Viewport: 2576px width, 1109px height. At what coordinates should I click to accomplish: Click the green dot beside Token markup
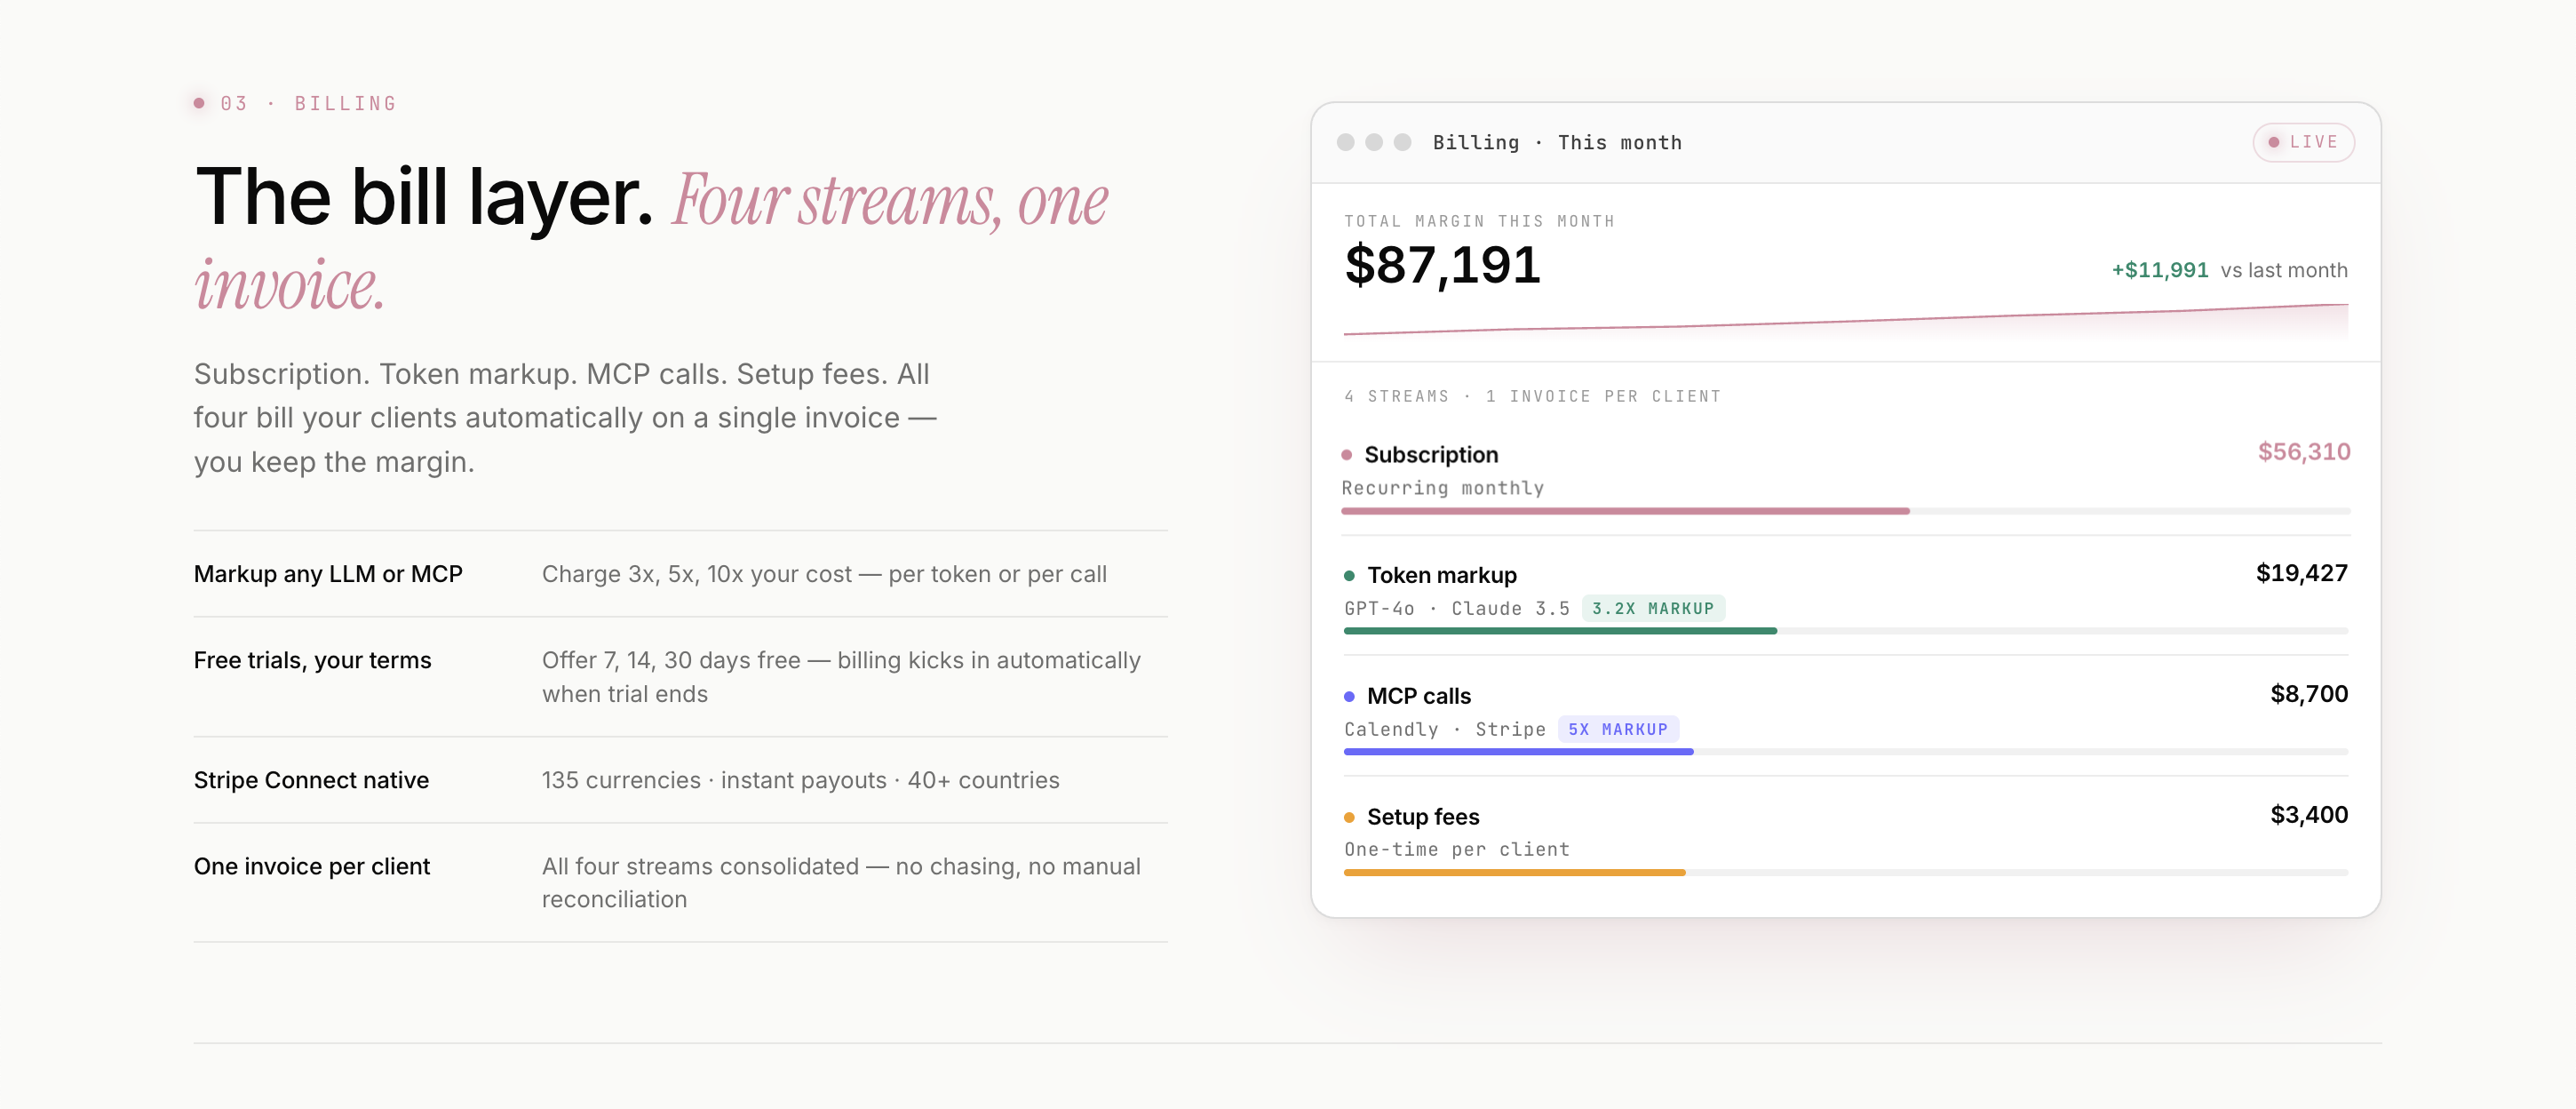[1349, 576]
